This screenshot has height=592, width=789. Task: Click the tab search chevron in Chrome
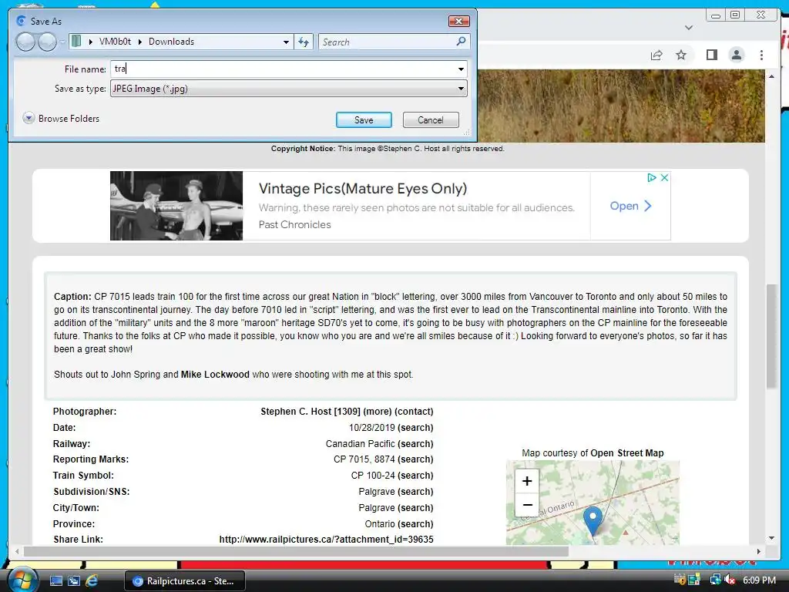click(689, 28)
